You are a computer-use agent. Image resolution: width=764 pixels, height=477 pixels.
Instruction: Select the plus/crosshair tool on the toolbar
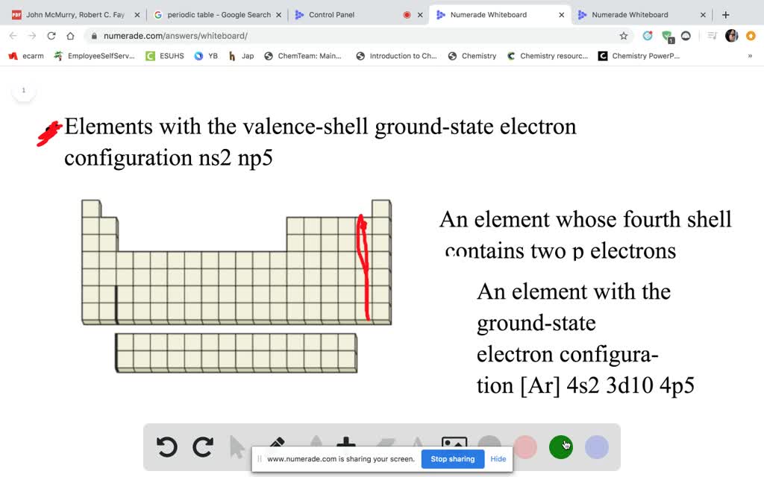click(348, 443)
